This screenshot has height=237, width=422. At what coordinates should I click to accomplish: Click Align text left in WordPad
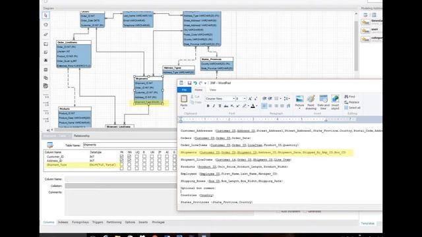pos(264,106)
